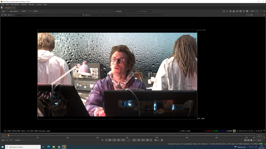
Task: Open the 2D view mode dropdown
Action: (x=255, y=15)
